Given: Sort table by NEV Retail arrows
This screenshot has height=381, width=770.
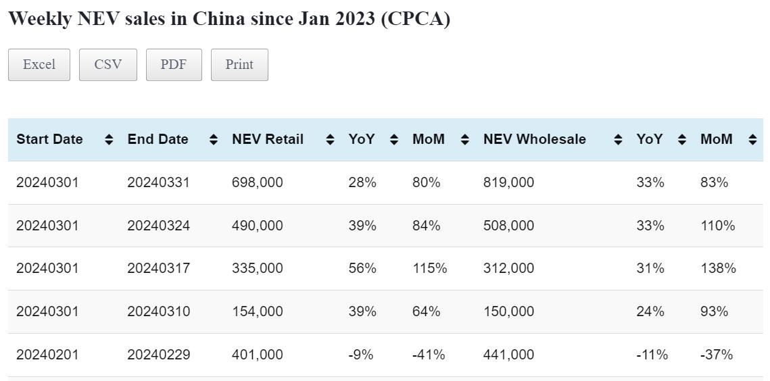Looking at the screenshot, I should (330, 140).
